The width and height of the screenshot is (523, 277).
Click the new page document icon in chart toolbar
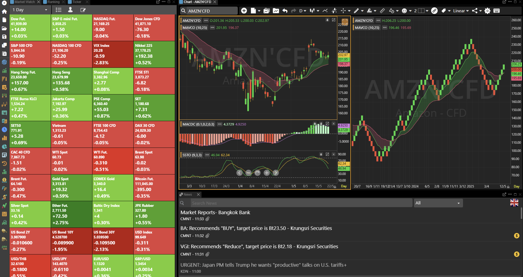point(253,11)
